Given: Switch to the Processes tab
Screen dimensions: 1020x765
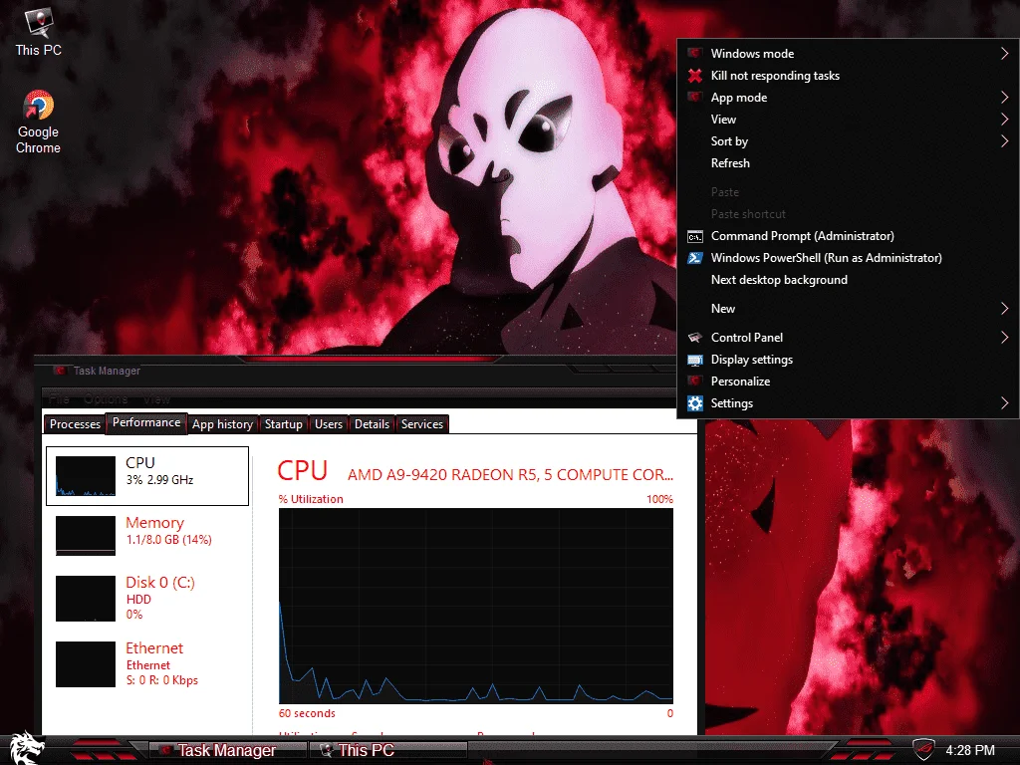Looking at the screenshot, I should [75, 424].
